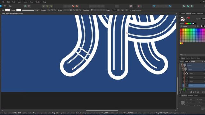This screenshot has height=115, width=205.
Task: Switch to the Layers tab
Action: (183, 58)
